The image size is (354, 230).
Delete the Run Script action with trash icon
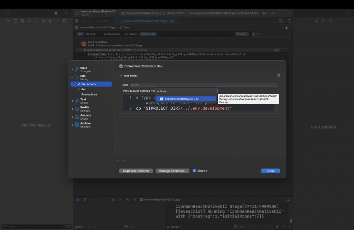pyautogui.click(x=279, y=76)
